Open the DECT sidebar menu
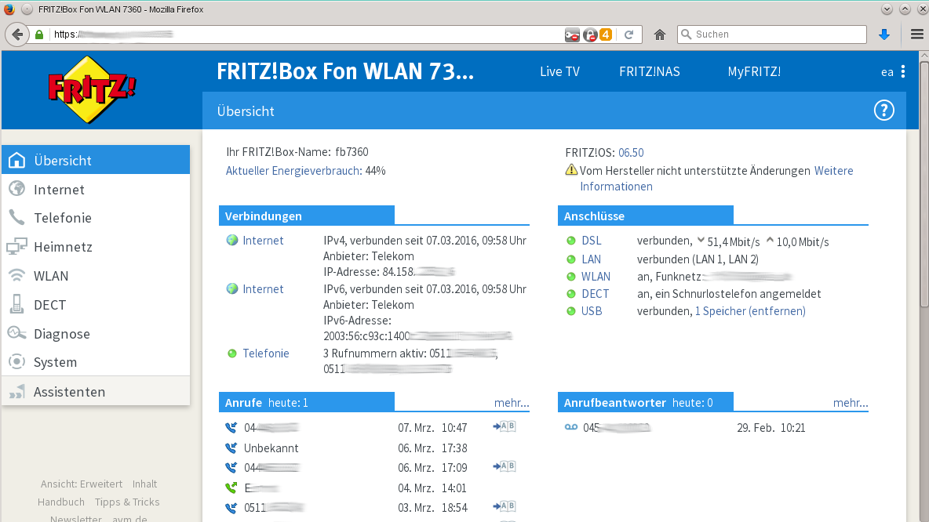929x522 pixels. 96,304
